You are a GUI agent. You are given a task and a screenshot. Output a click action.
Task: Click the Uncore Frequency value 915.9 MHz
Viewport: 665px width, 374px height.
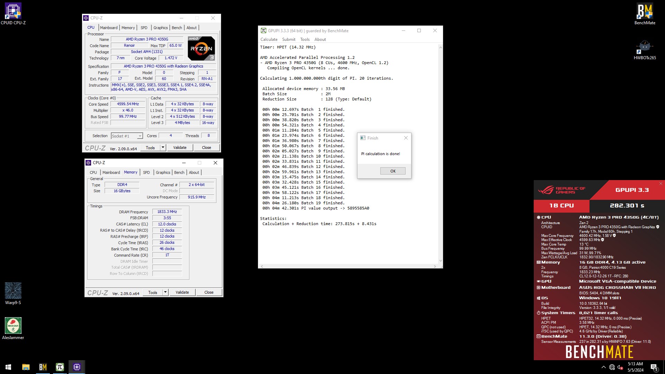tap(197, 197)
